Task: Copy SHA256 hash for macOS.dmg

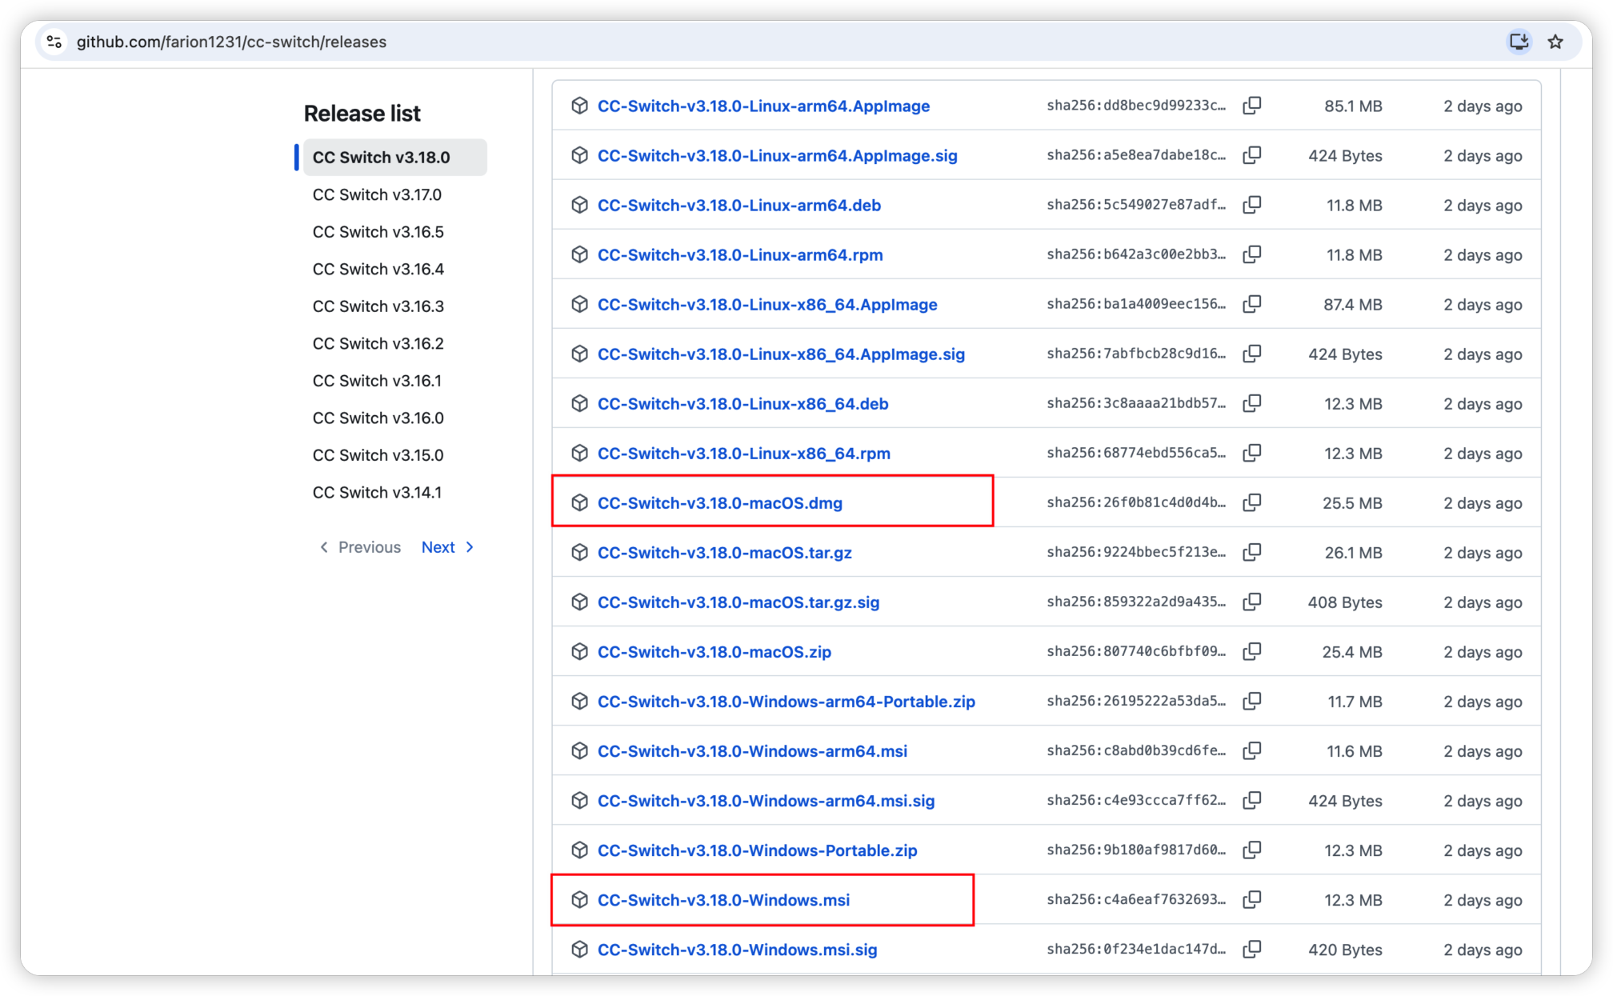Action: [1252, 502]
